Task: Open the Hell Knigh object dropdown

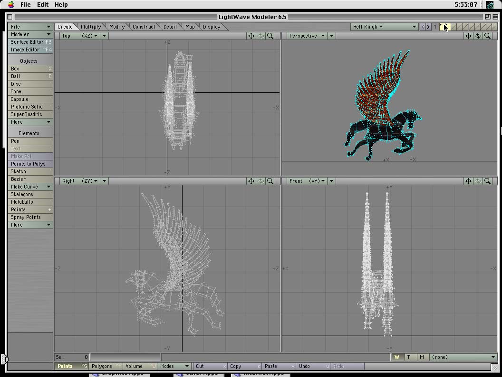Action: pyautogui.click(x=384, y=27)
